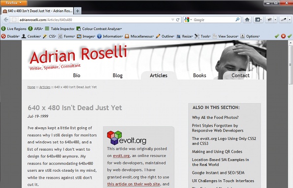Click the first green checkmark status icon
293x188 pixels.
(277, 36)
